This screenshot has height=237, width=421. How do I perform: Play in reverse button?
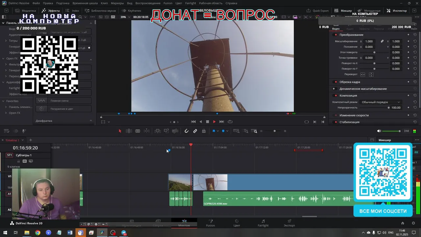(x=201, y=122)
